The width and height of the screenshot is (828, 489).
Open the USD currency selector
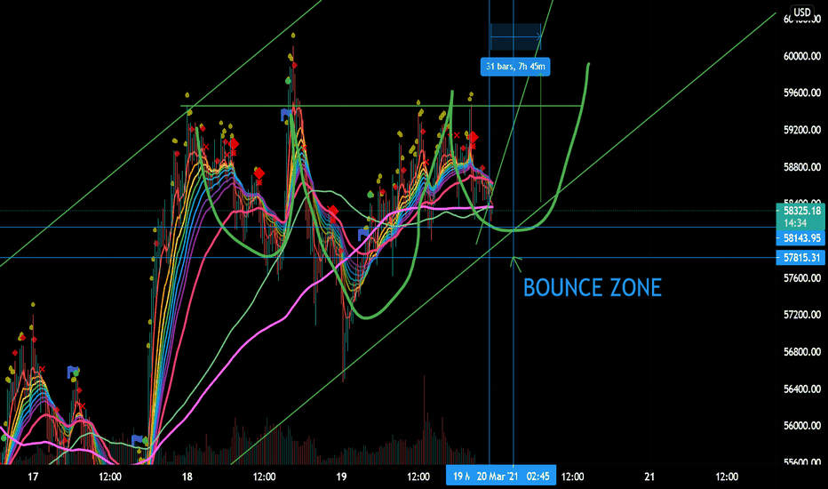802,12
